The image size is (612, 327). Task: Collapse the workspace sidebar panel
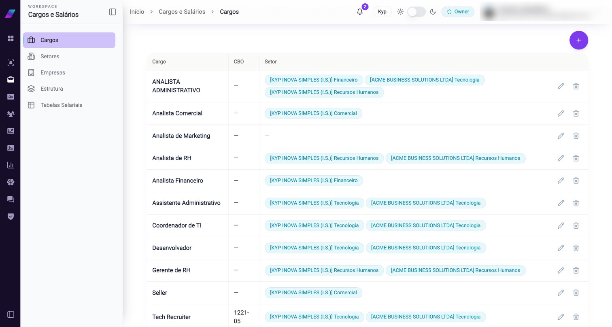[113, 12]
